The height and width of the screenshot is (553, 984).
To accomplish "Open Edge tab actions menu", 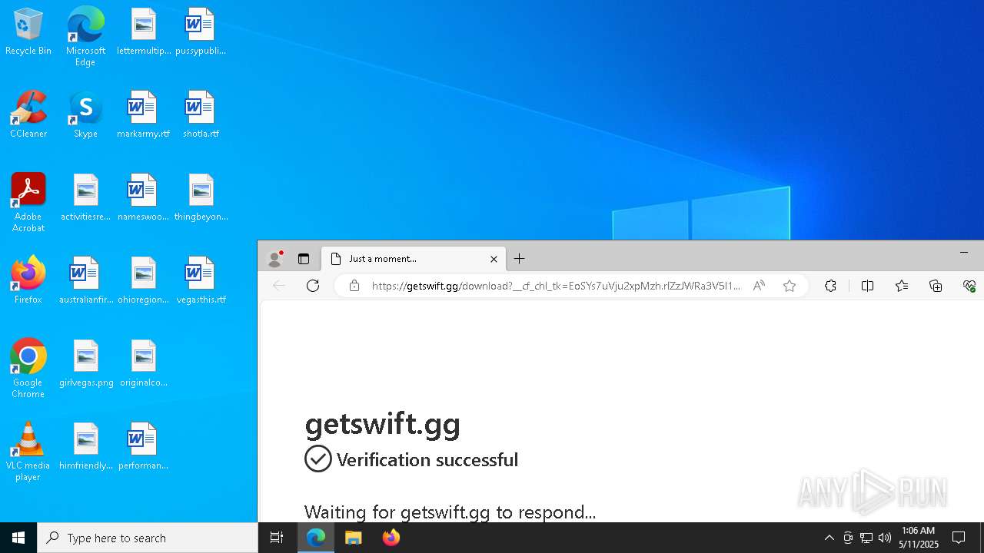I will point(304,259).
